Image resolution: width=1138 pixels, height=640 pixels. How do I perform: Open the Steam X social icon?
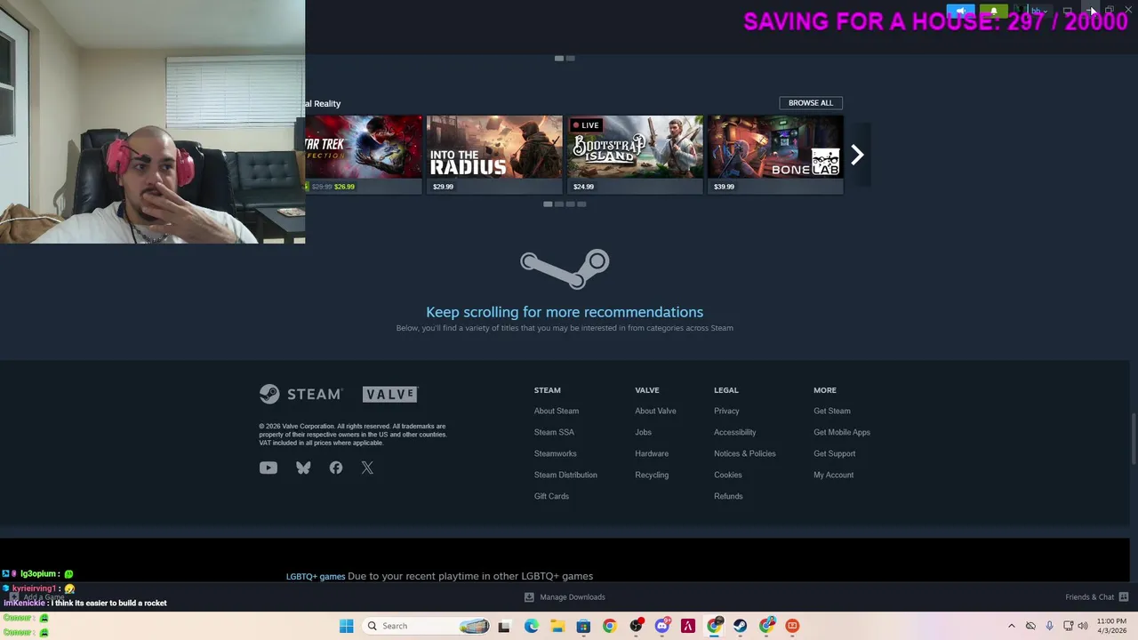(x=367, y=468)
